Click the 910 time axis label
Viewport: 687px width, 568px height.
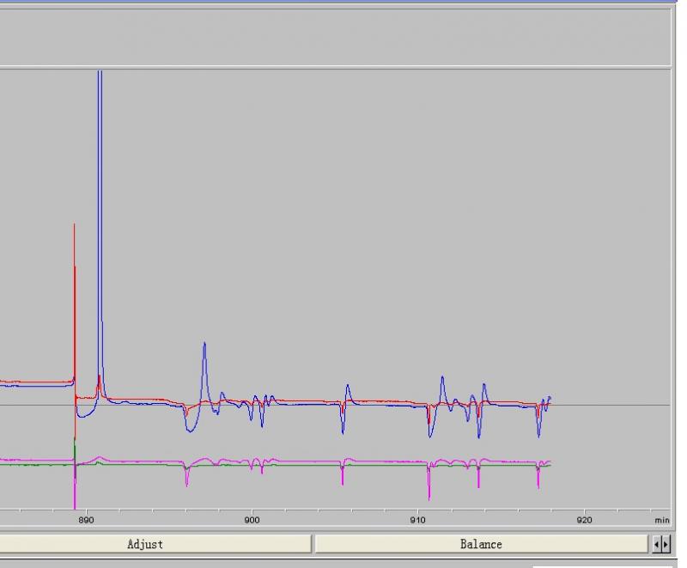pyautogui.click(x=418, y=520)
